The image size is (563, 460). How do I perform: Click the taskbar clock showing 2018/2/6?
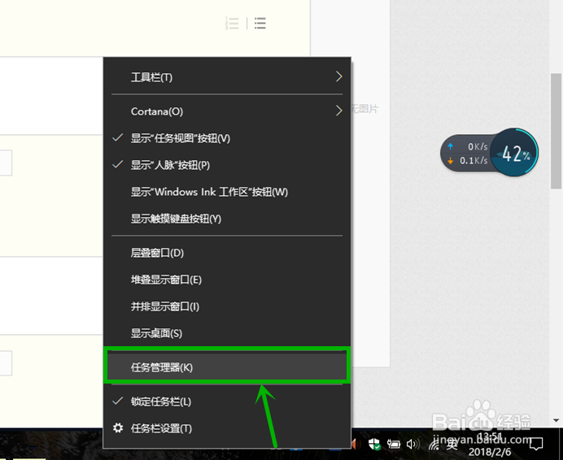coord(490,445)
